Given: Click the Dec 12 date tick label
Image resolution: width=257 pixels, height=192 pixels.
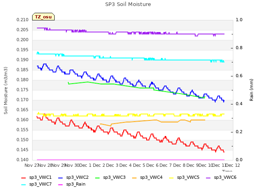Looking at the screenshot, I should tap(233, 165).
